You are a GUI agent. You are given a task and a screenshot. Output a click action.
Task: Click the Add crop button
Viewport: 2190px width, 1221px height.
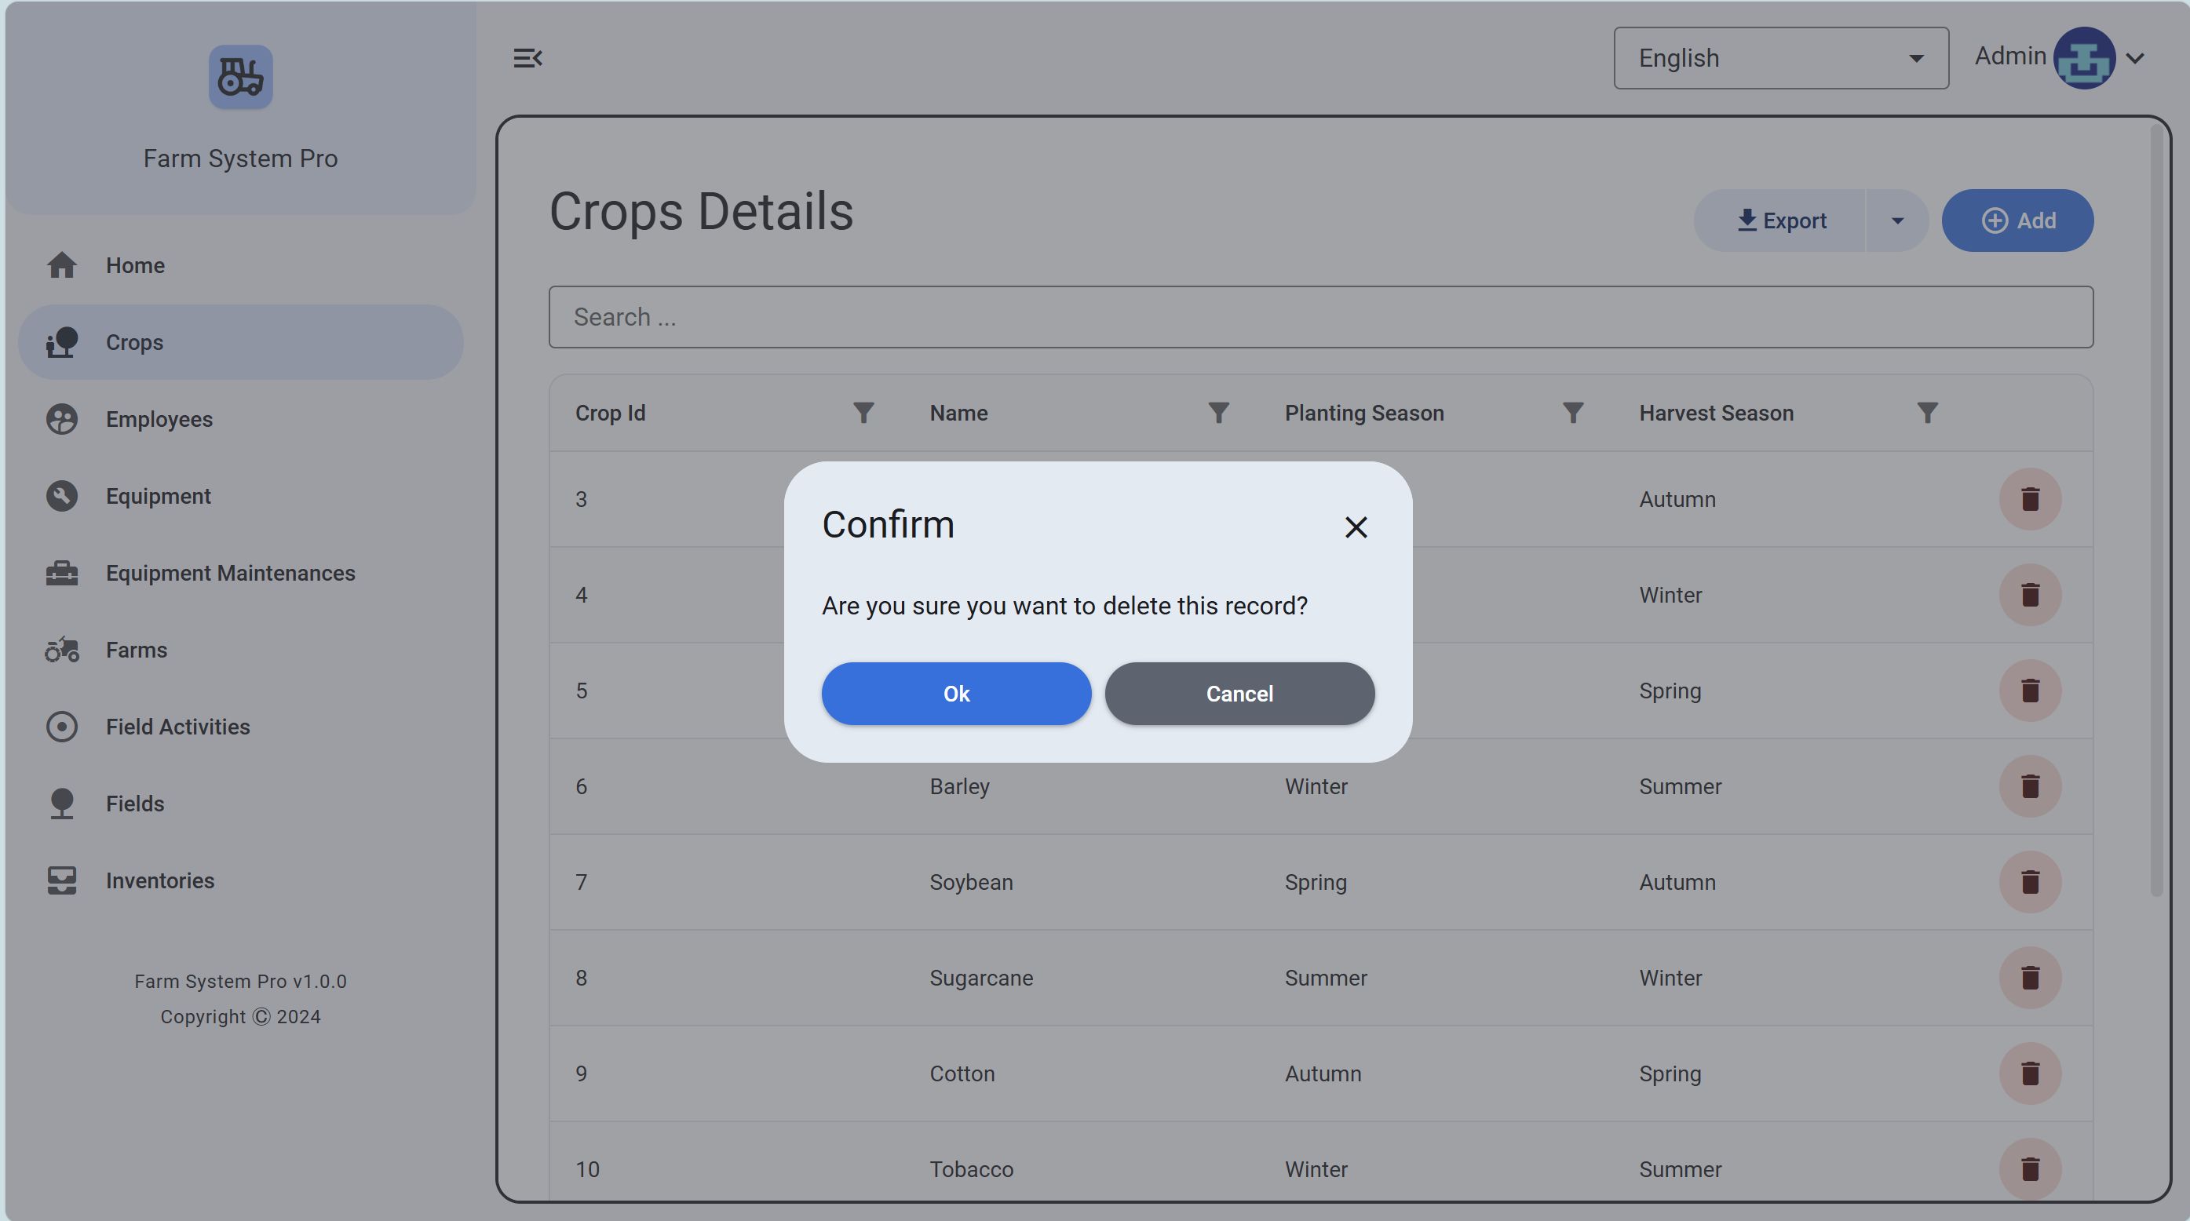pyautogui.click(x=2017, y=221)
